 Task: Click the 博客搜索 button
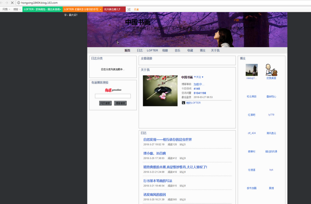(120, 103)
